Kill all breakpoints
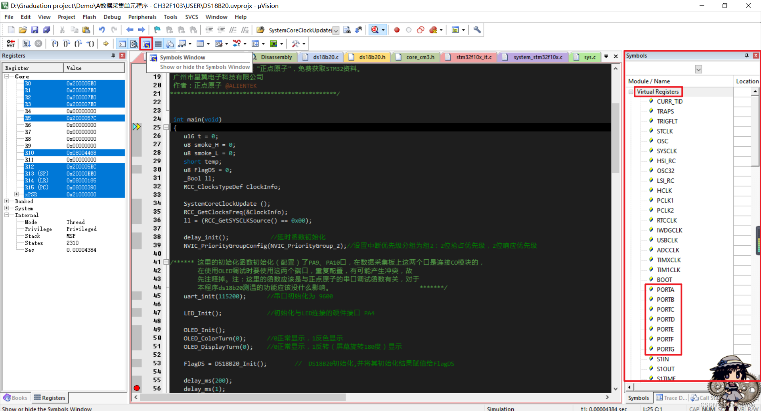Image resolution: width=761 pixels, height=411 pixels. point(432,30)
